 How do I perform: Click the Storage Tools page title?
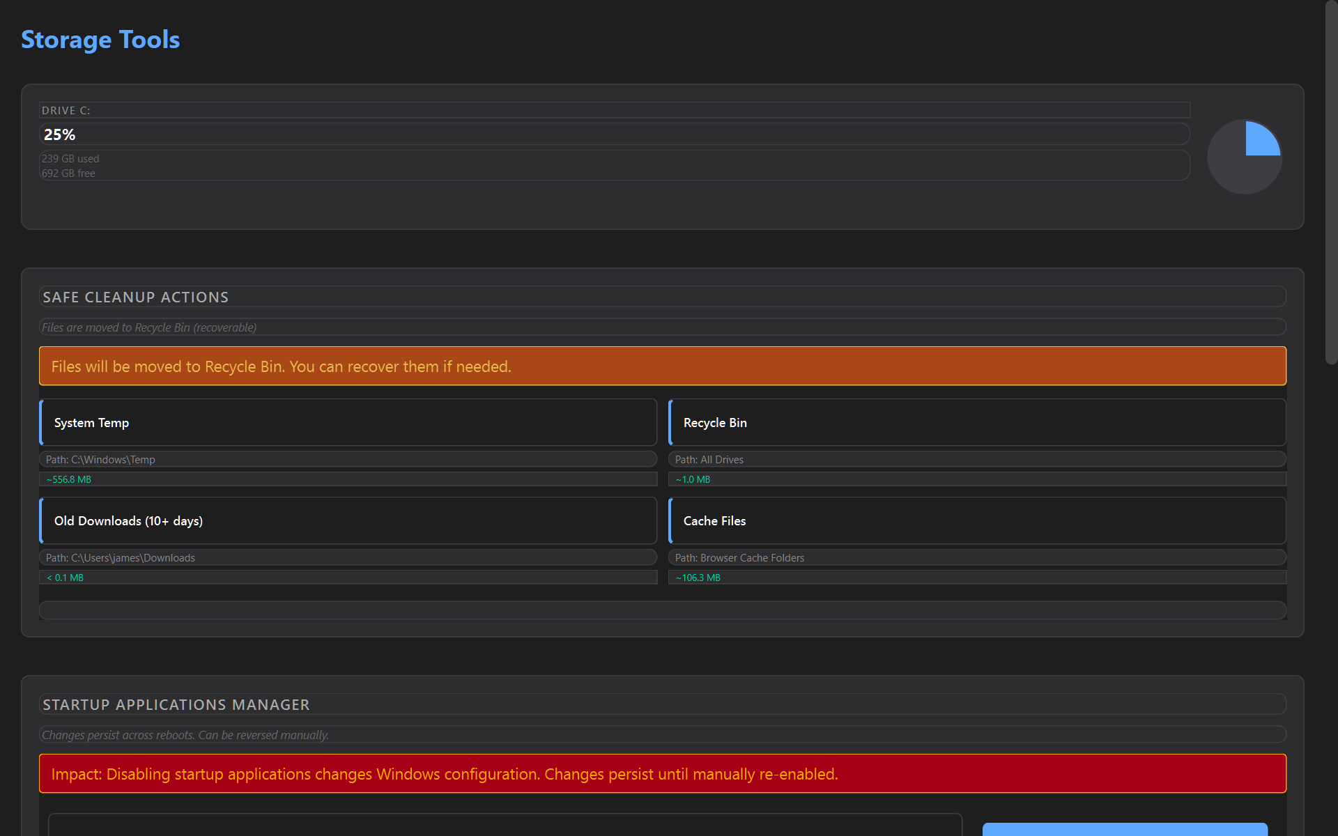[x=100, y=40]
